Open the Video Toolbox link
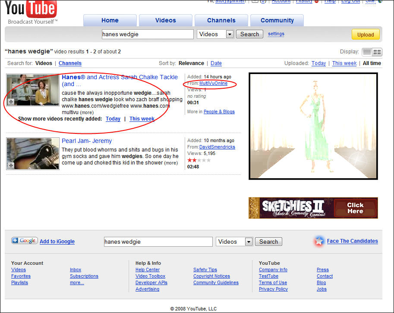 [x=150, y=276]
